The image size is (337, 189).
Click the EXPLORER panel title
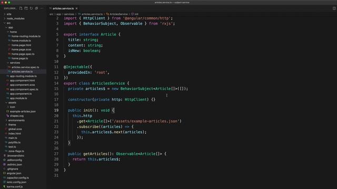(x=10, y=8)
